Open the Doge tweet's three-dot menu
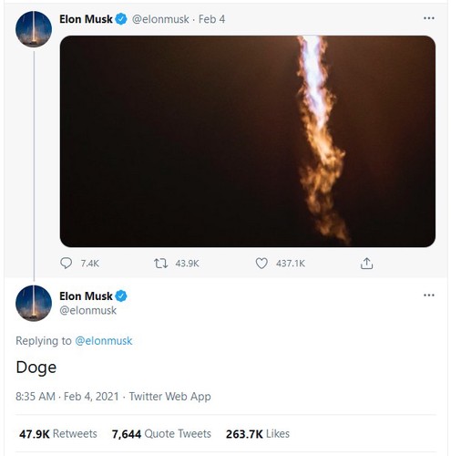The height and width of the screenshot is (456, 451). [429, 295]
